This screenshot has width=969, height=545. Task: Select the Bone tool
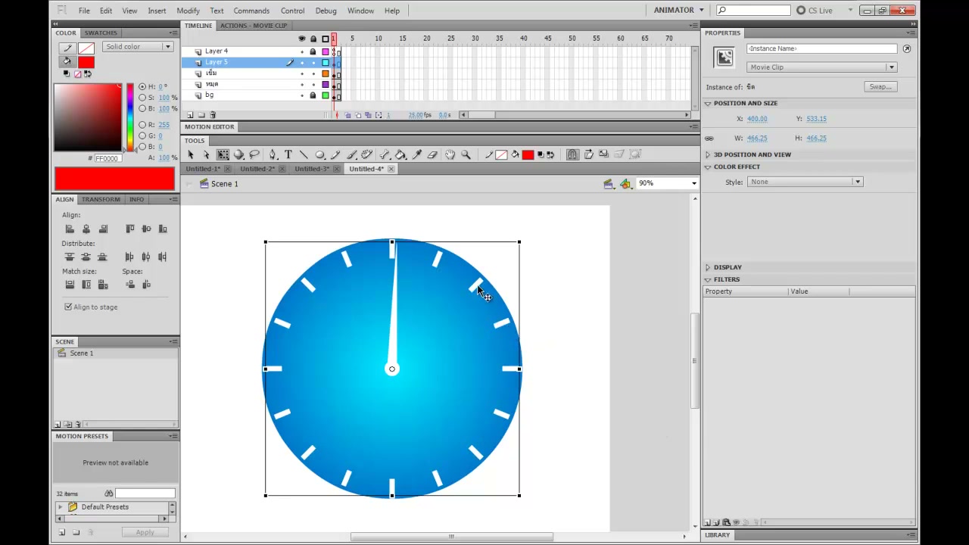(x=385, y=154)
